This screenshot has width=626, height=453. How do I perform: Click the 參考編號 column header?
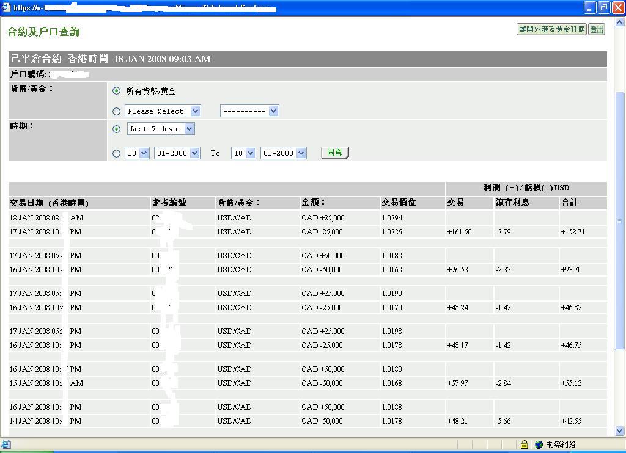(169, 203)
